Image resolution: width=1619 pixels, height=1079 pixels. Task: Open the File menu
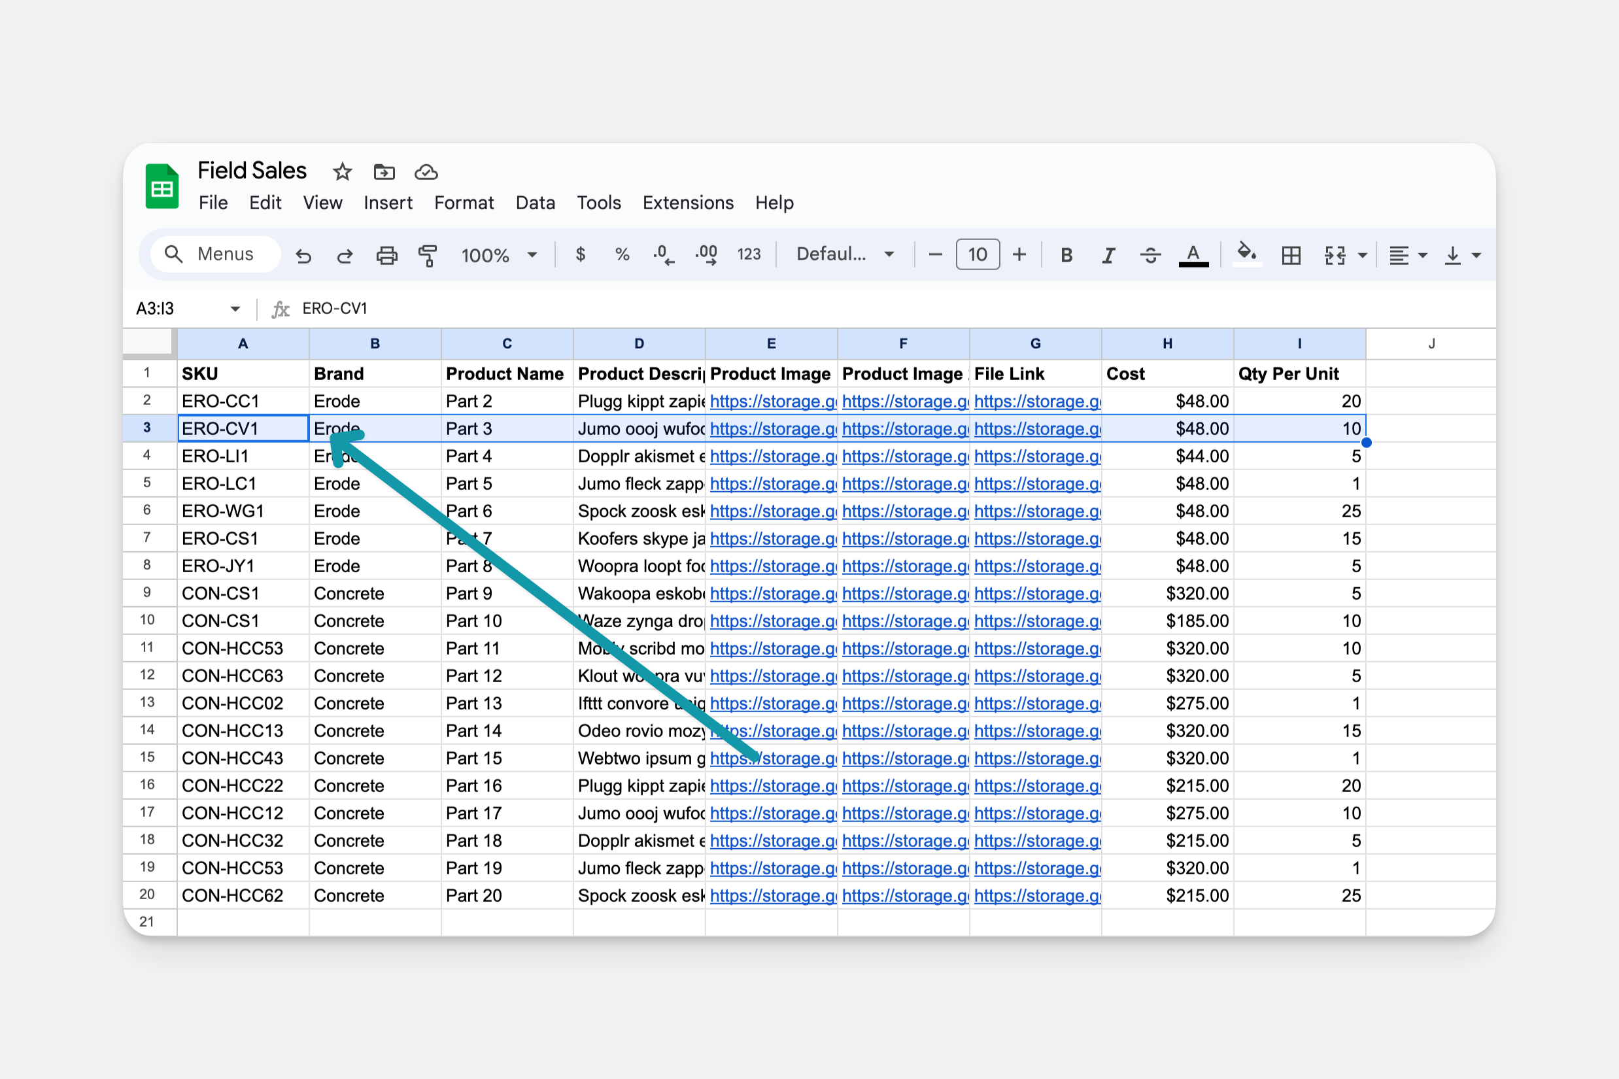[213, 203]
